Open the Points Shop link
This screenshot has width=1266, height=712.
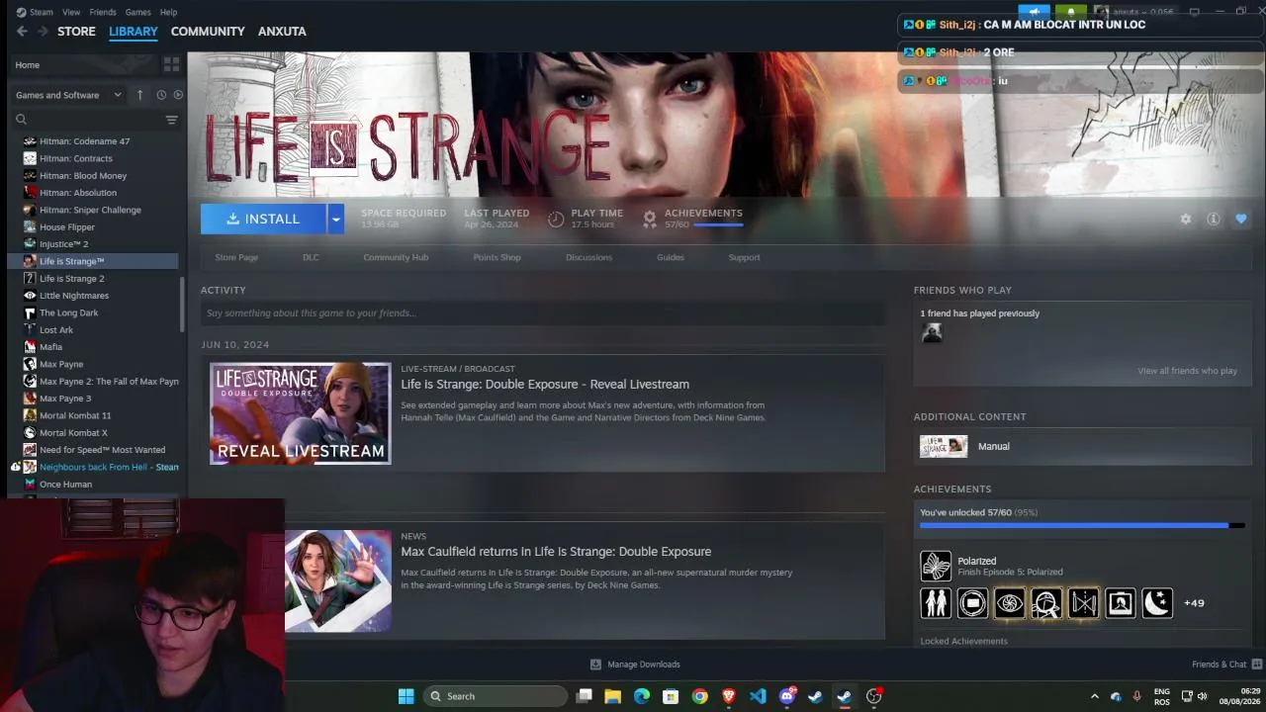pos(497,257)
